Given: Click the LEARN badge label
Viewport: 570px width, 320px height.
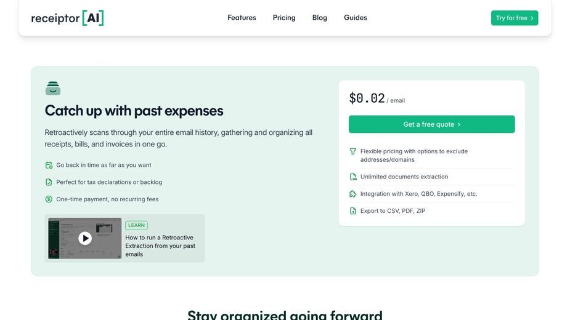Looking at the screenshot, I should [x=136, y=225].
